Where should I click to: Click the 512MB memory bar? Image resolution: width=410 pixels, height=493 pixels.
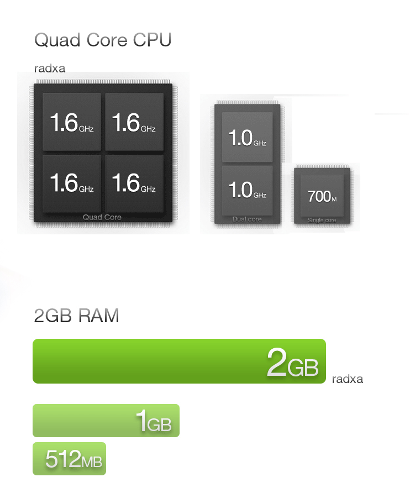pos(69,459)
